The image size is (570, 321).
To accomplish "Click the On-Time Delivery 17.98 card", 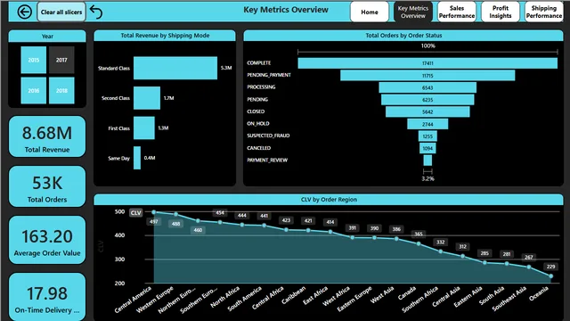I will pos(47,297).
